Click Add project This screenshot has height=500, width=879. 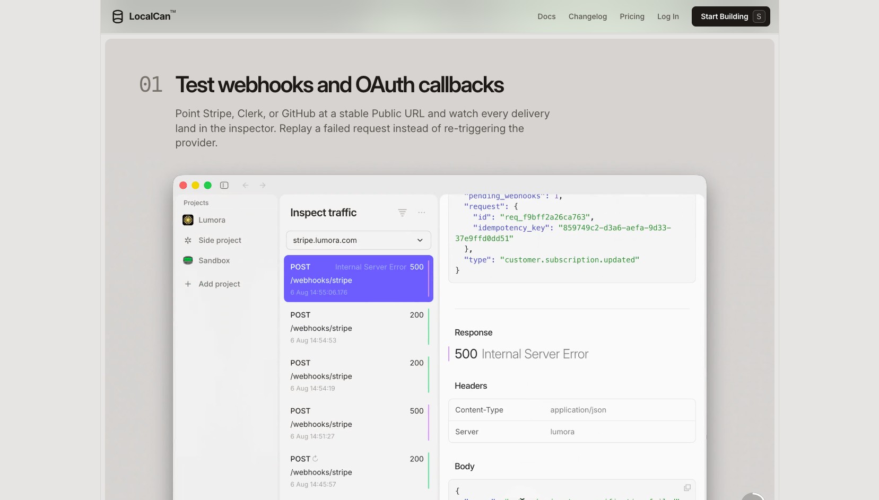pyautogui.click(x=219, y=284)
